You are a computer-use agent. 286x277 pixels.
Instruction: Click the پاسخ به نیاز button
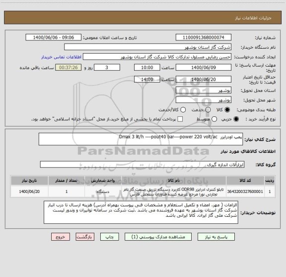[x=216, y=237]
